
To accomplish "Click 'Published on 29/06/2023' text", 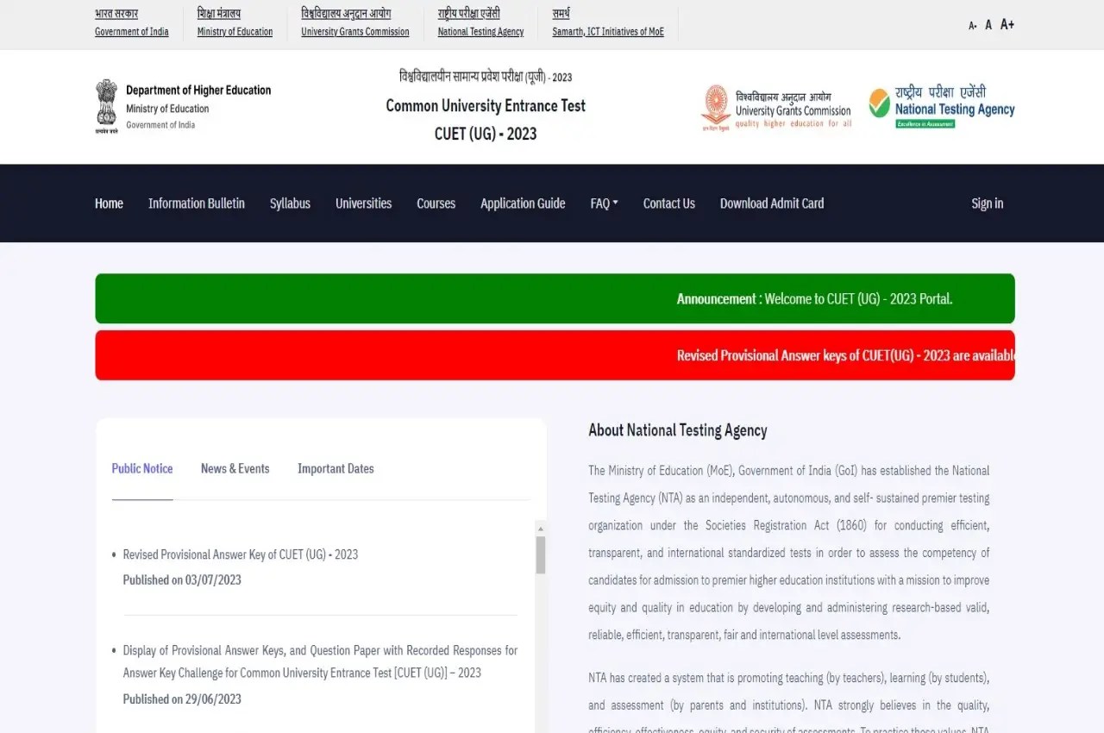I will click(182, 699).
